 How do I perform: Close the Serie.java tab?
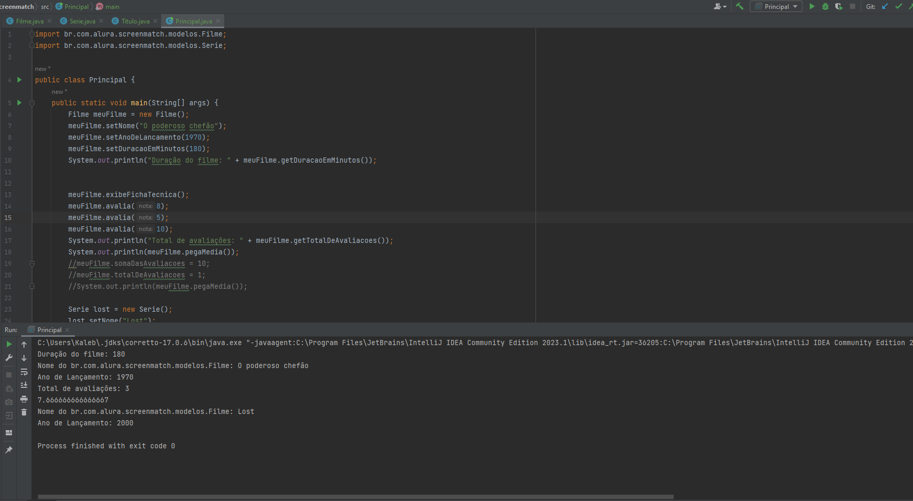(x=101, y=21)
